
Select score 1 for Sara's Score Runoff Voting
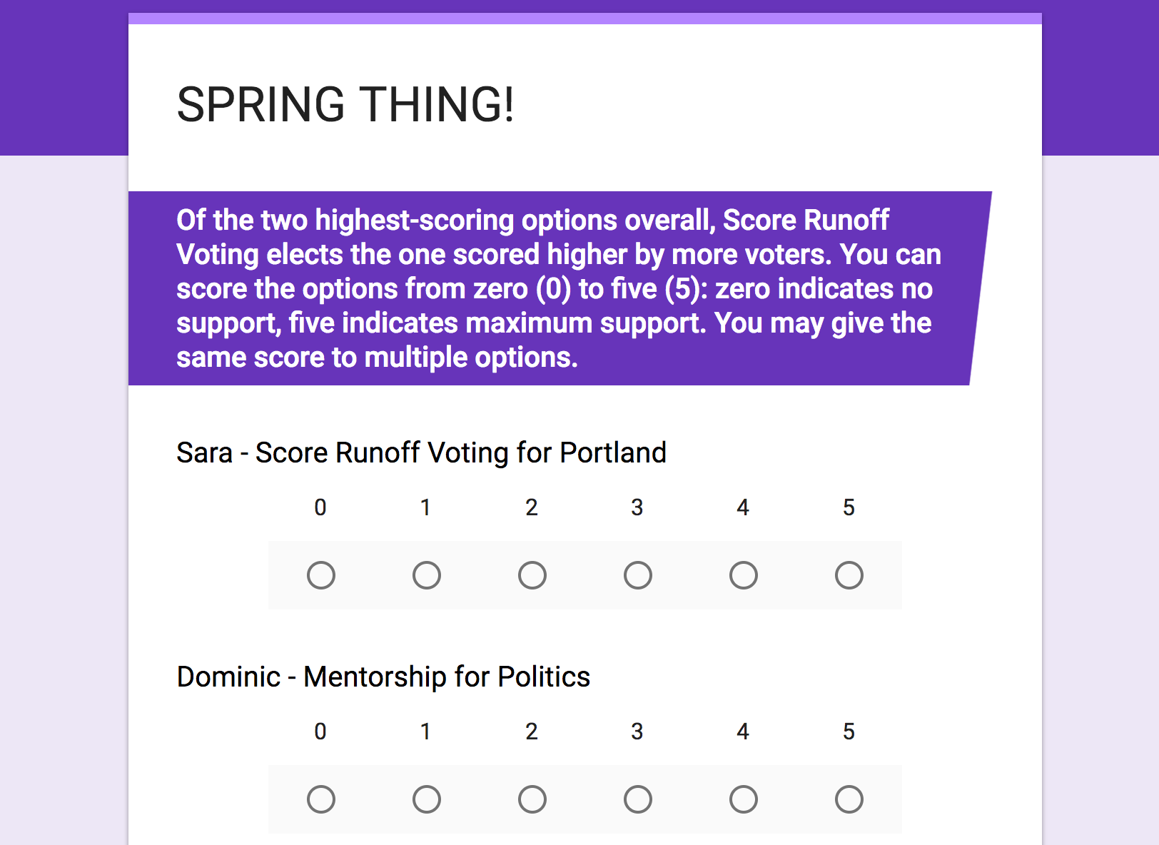[426, 575]
